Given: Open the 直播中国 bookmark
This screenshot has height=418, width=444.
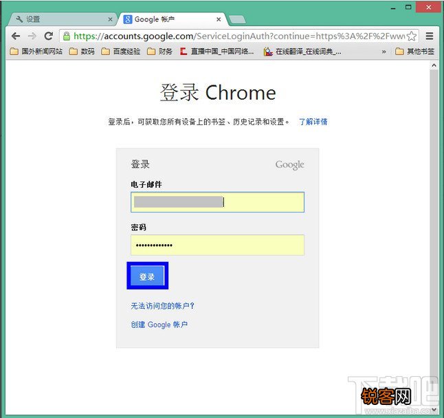Looking at the screenshot, I should pyautogui.click(x=217, y=52).
